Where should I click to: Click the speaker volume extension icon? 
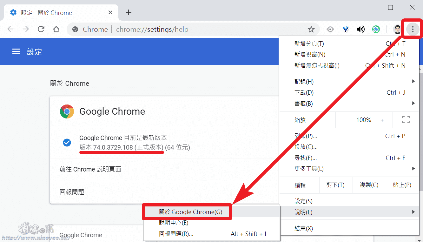[x=361, y=29]
